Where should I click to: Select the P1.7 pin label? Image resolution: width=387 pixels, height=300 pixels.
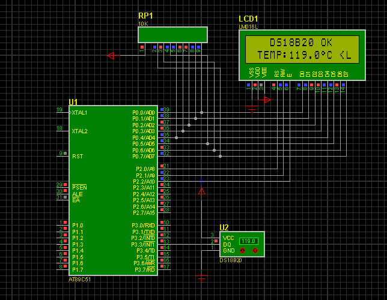coord(78,269)
